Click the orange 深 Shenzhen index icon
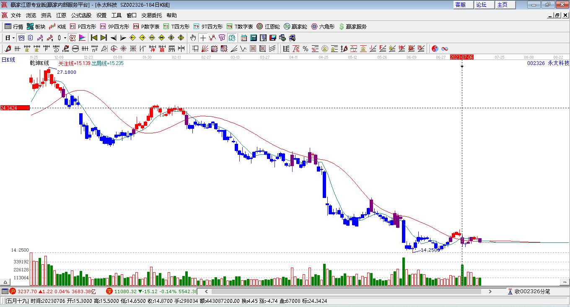This screenshot has height=307, width=570. [x=109, y=291]
